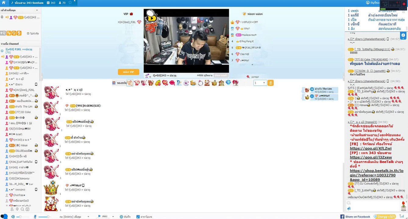Screen dimensions: 408x219
Task: Click the Energy +50% badge
Action: tap(384, 217)
